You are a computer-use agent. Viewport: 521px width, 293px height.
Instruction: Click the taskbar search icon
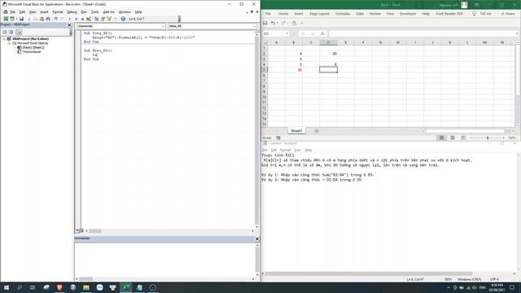[x=20, y=287]
